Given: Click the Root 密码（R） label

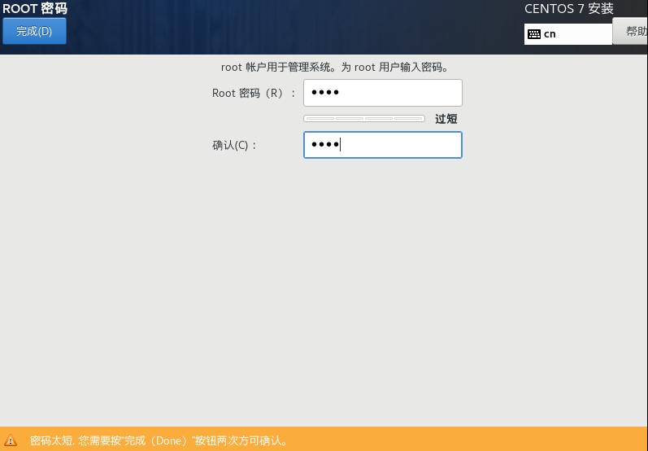Looking at the screenshot, I should pyautogui.click(x=254, y=93).
